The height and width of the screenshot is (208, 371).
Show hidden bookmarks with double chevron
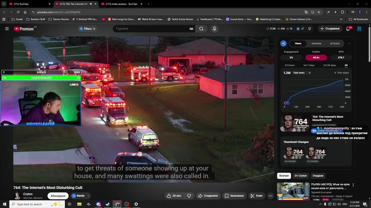tap(341, 19)
